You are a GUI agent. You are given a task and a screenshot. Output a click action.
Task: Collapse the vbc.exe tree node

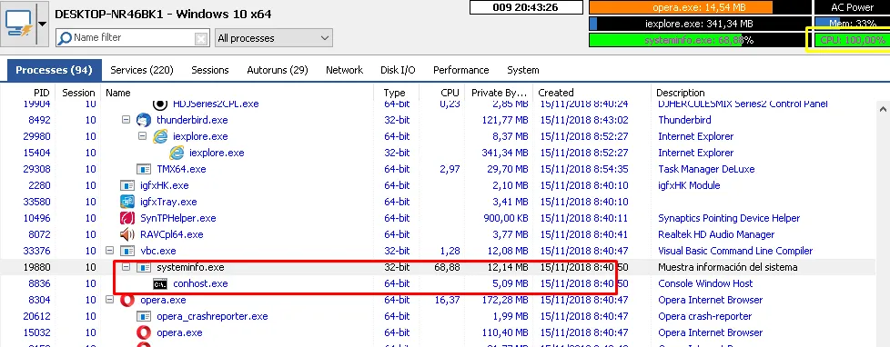pos(109,251)
